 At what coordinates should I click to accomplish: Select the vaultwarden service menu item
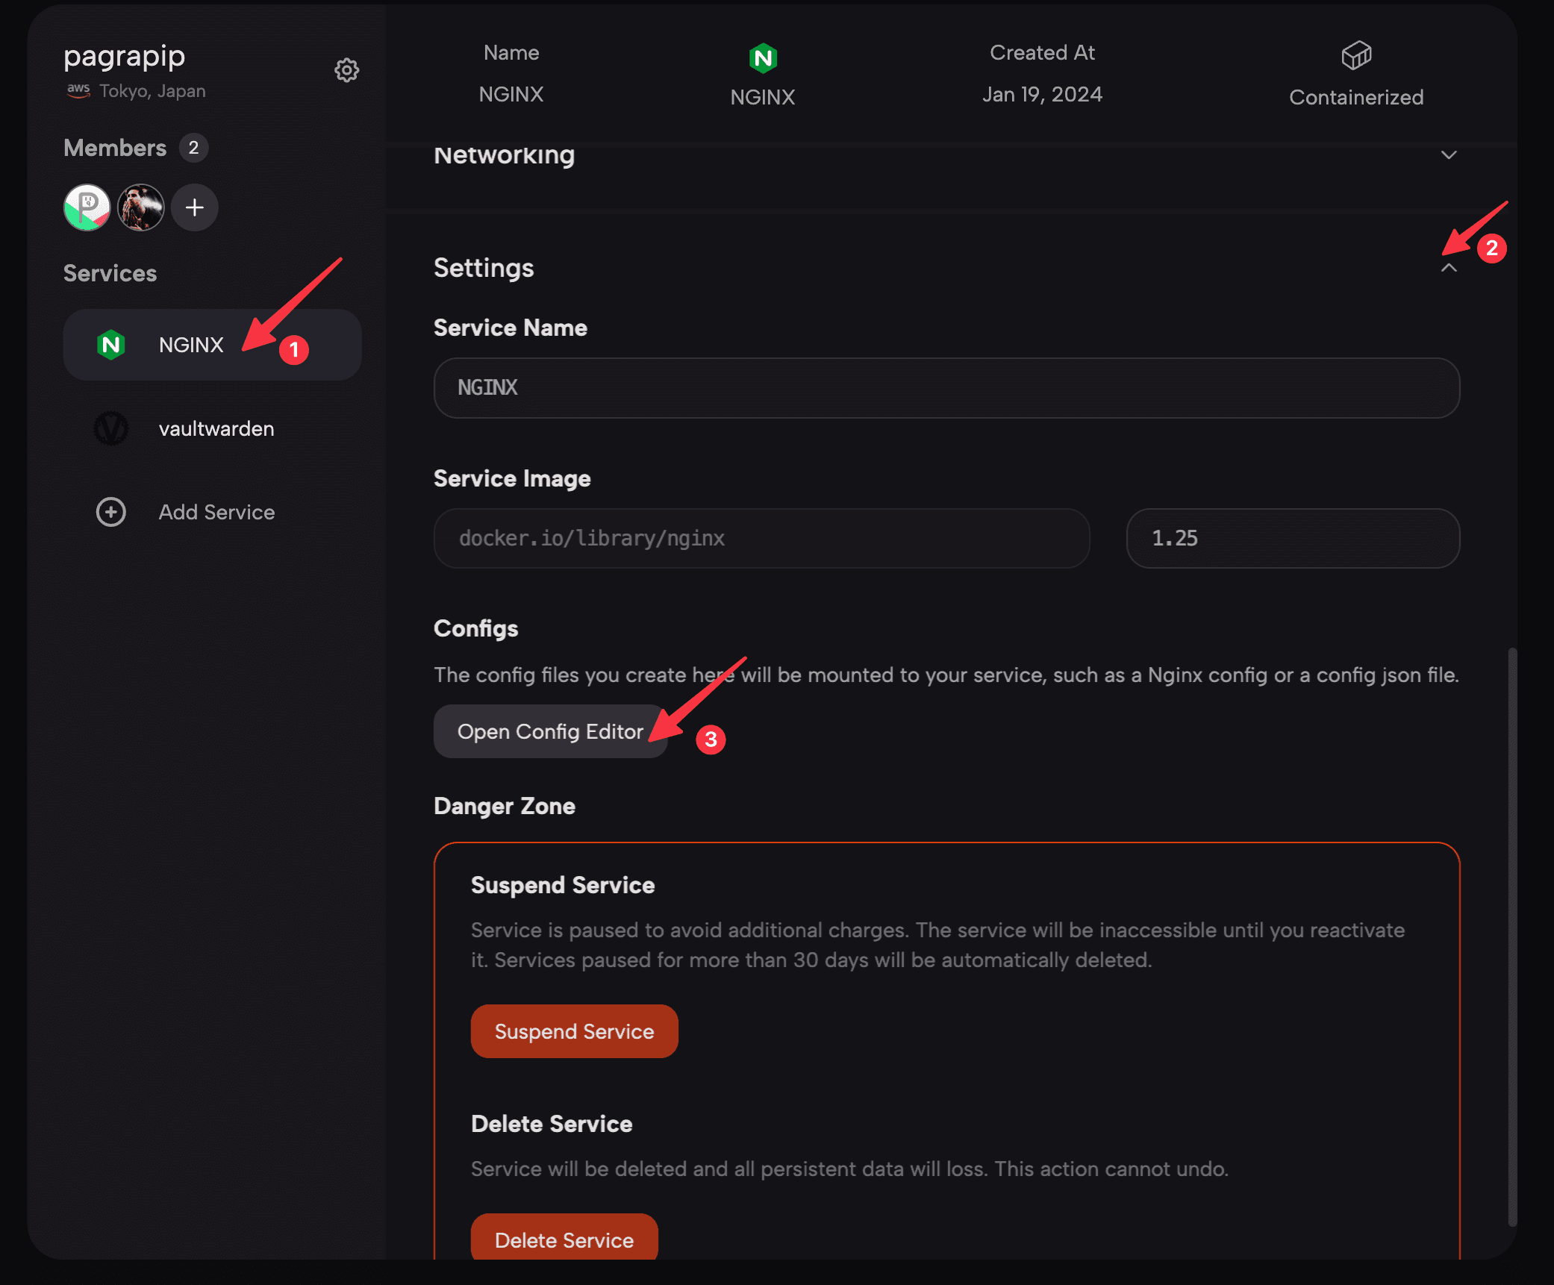[x=216, y=428]
